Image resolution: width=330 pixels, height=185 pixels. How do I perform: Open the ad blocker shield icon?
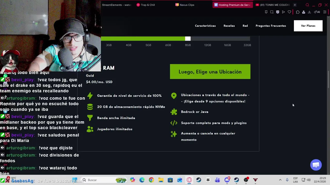pos(278,12)
